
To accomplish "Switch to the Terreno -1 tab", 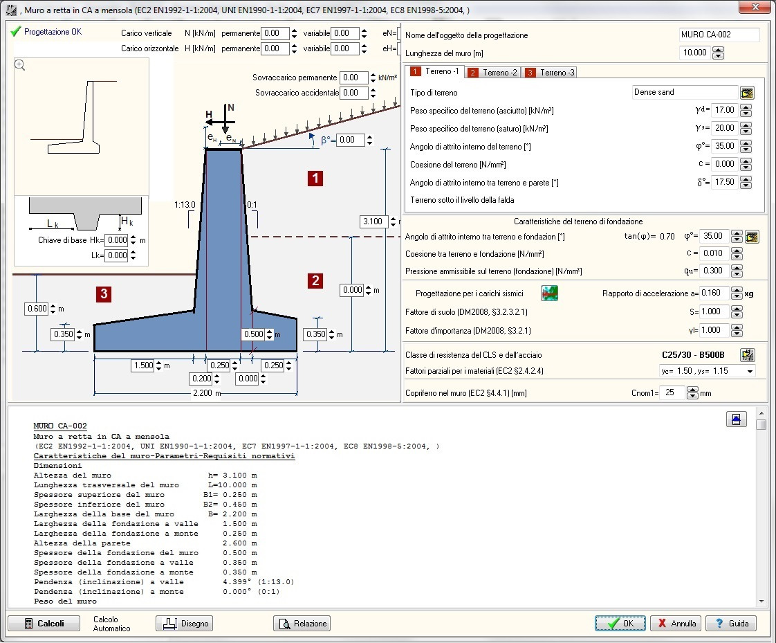I will click(x=436, y=71).
